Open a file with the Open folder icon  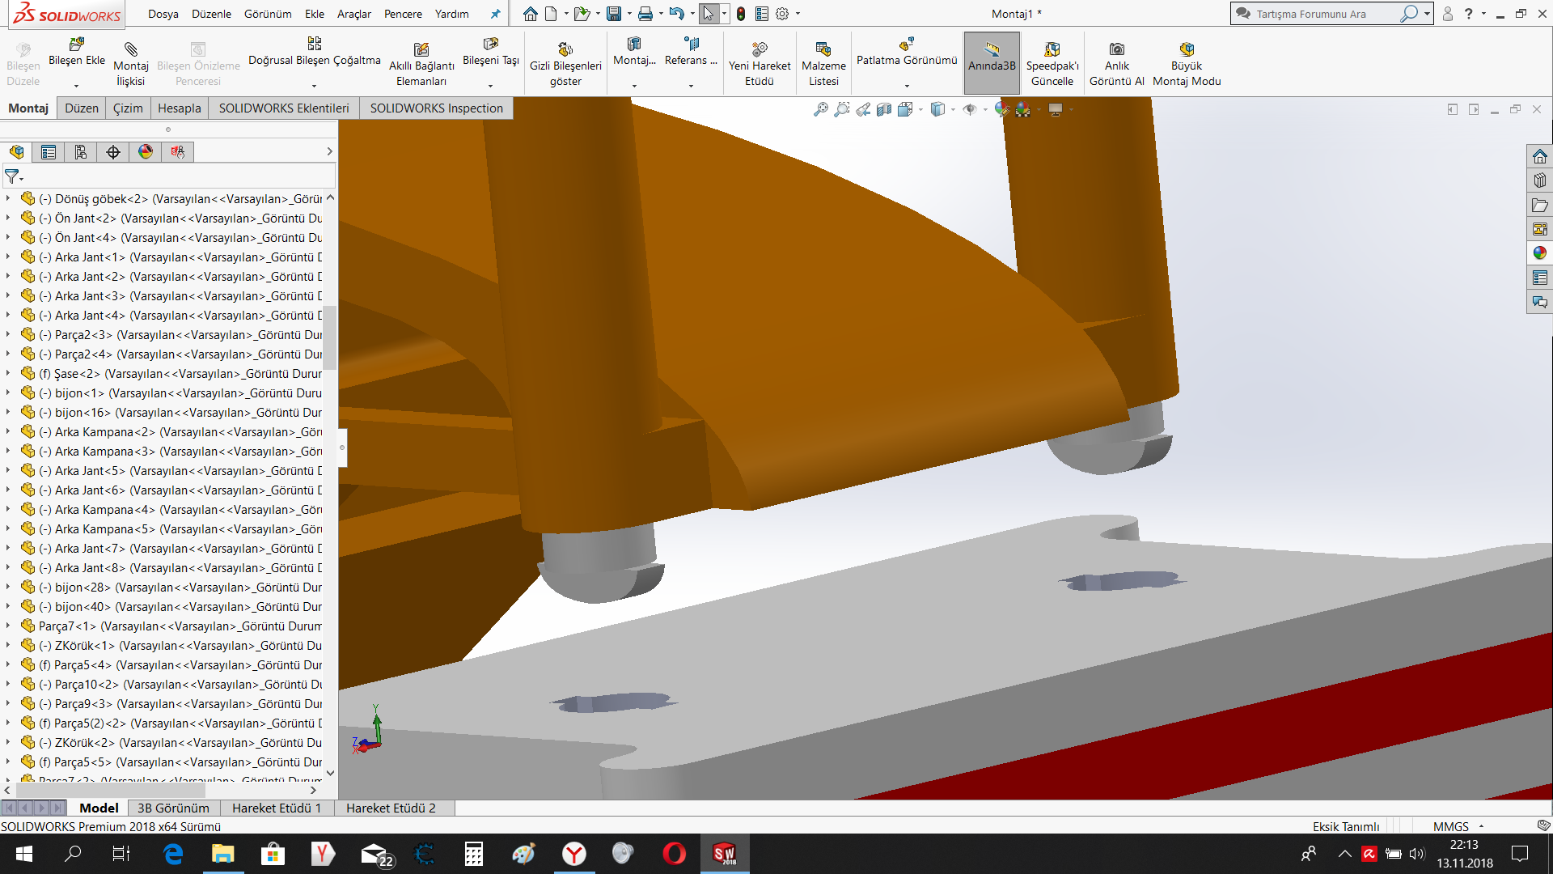click(x=582, y=14)
